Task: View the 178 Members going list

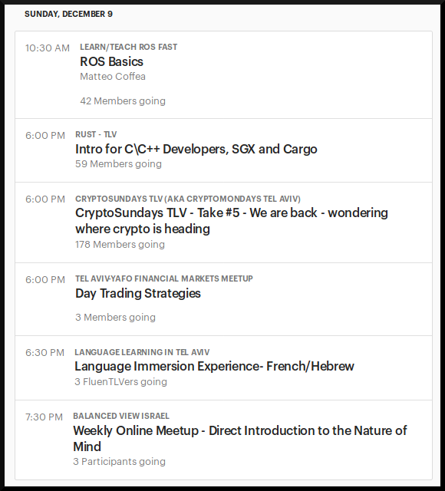Action: click(x=120, y=244)
